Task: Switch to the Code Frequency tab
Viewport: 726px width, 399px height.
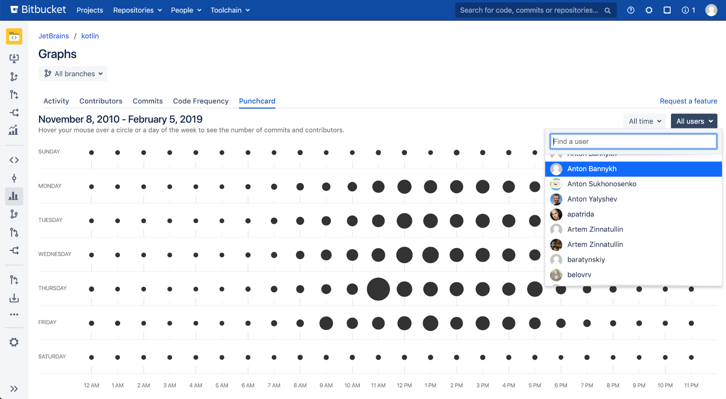Action: coord(200,101)
